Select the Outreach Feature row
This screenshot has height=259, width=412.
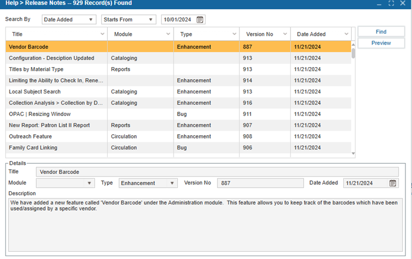click(x=178, y=136)
